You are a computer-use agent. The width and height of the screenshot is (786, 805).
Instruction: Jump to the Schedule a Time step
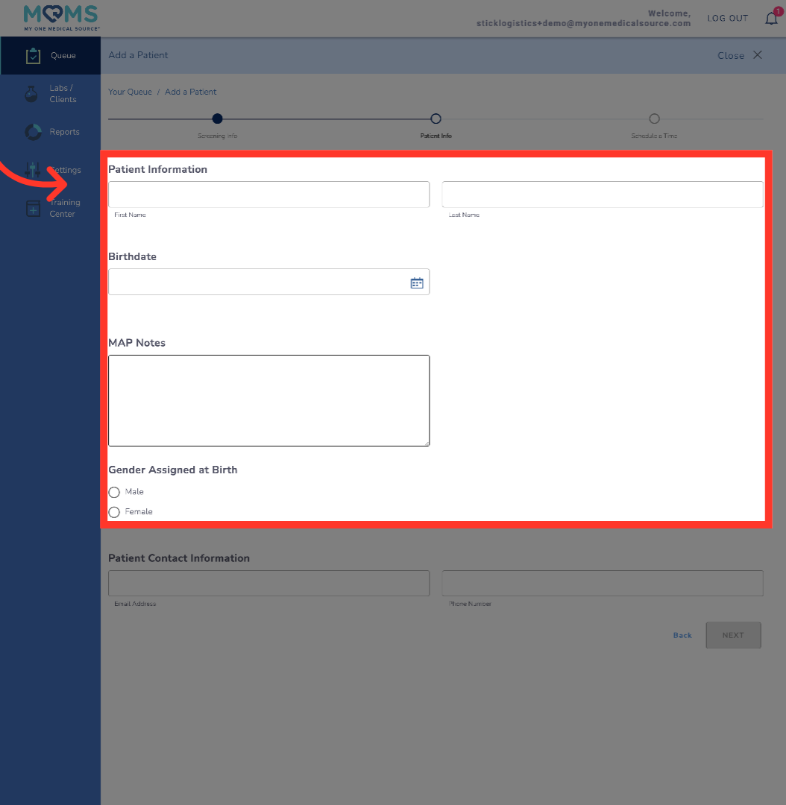tap(654, 119)
